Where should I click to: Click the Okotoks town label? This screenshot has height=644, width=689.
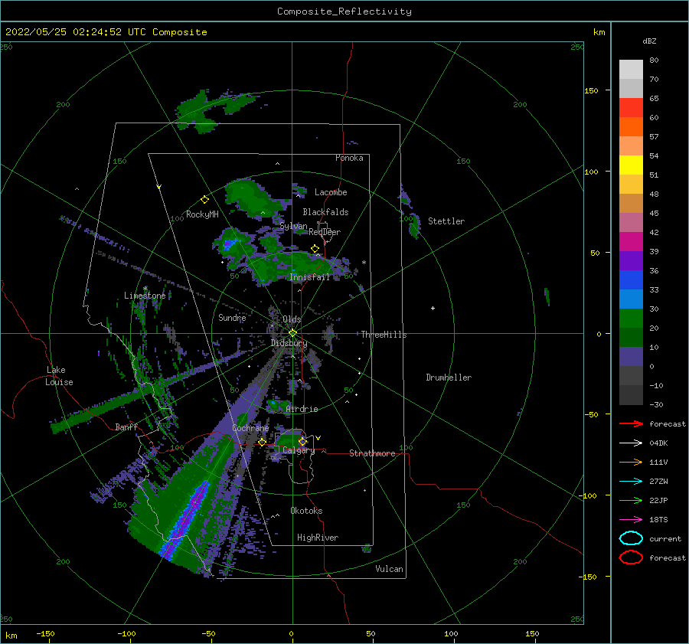tap(306, 511)
